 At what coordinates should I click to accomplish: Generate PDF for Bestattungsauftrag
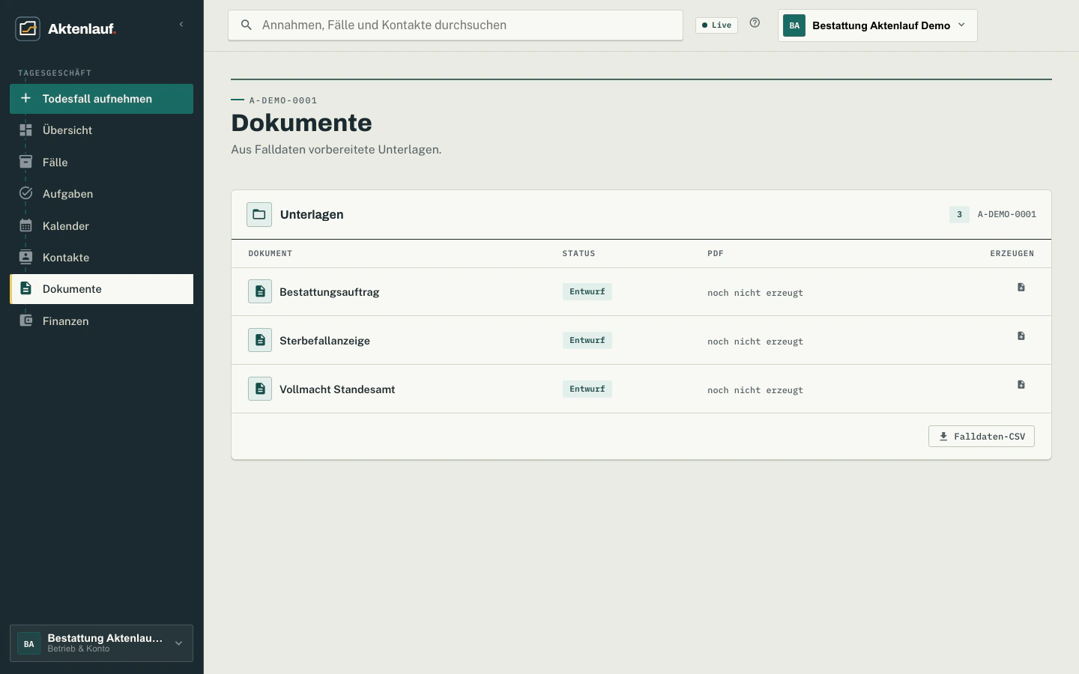tap(1021, 288)
